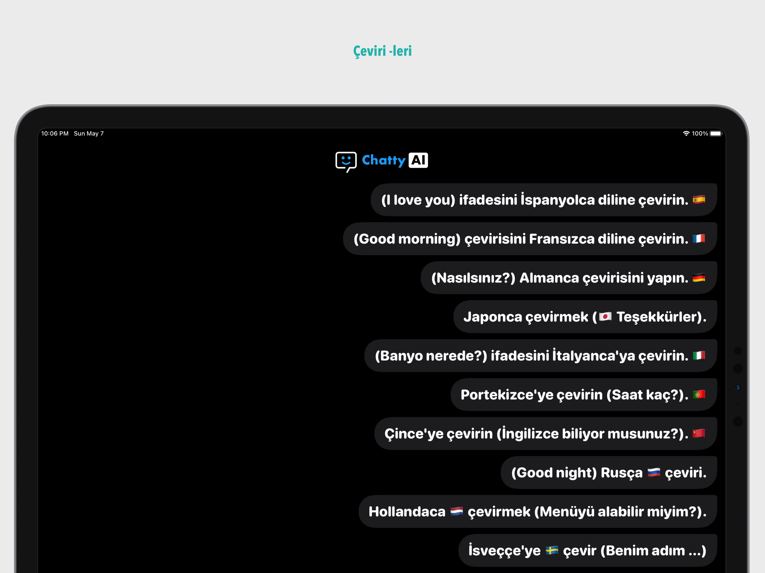Tap the Swedish flag emoji

[x=552, y=550]
